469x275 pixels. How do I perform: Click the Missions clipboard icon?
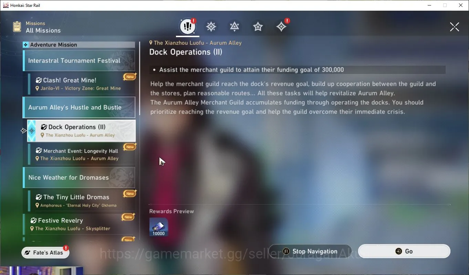[17, 27]
